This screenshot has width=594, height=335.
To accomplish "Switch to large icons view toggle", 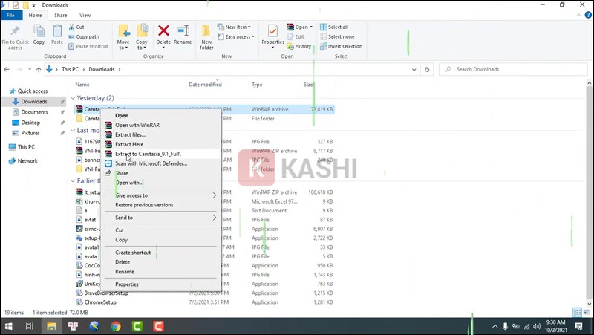I will pos(587,312).
